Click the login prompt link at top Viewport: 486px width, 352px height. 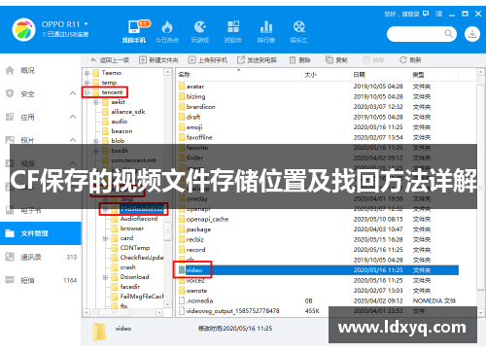(401, 14)
